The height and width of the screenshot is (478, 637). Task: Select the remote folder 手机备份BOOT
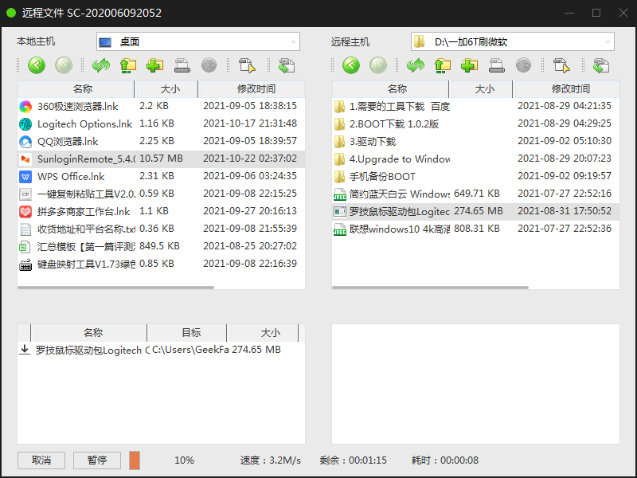tap(475, 176)
